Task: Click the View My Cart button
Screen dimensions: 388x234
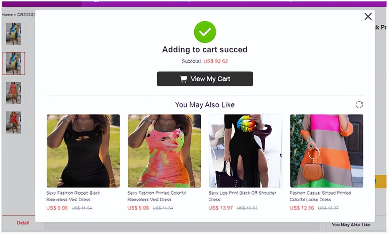Action: [x=205, y=79]
